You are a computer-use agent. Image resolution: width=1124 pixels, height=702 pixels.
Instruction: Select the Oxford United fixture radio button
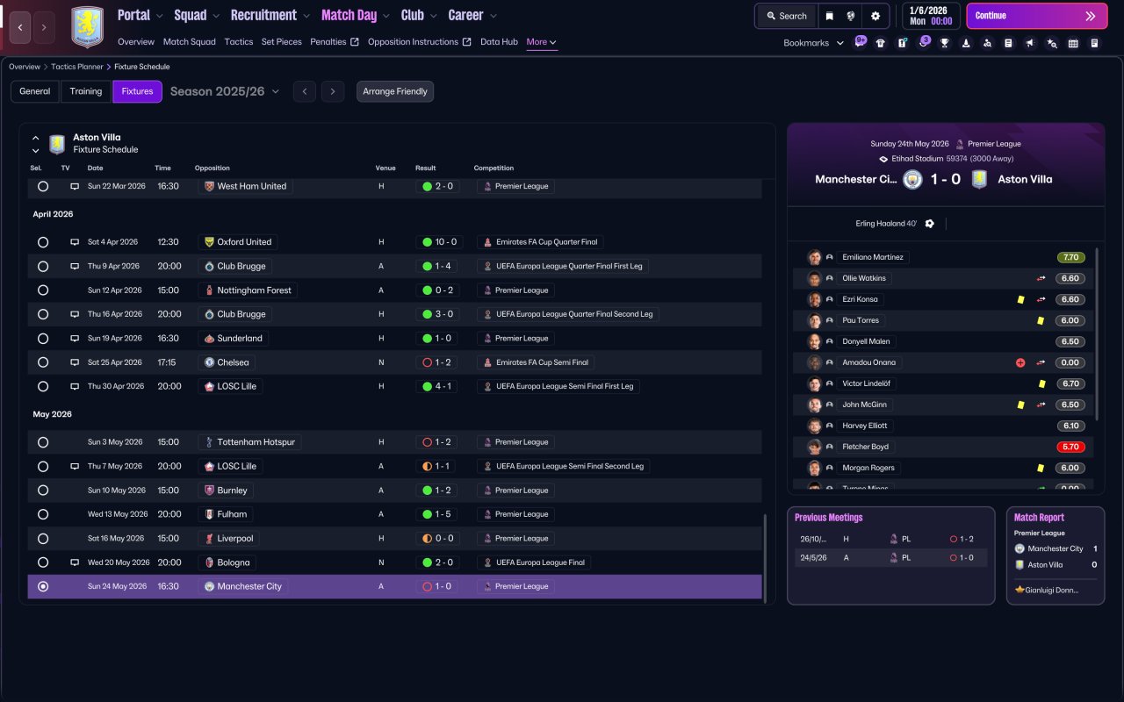tap(43, 242)
